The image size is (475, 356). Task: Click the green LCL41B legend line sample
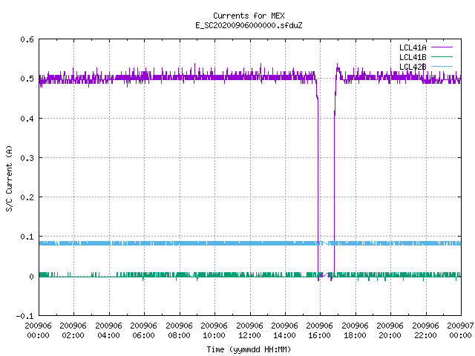442,56
